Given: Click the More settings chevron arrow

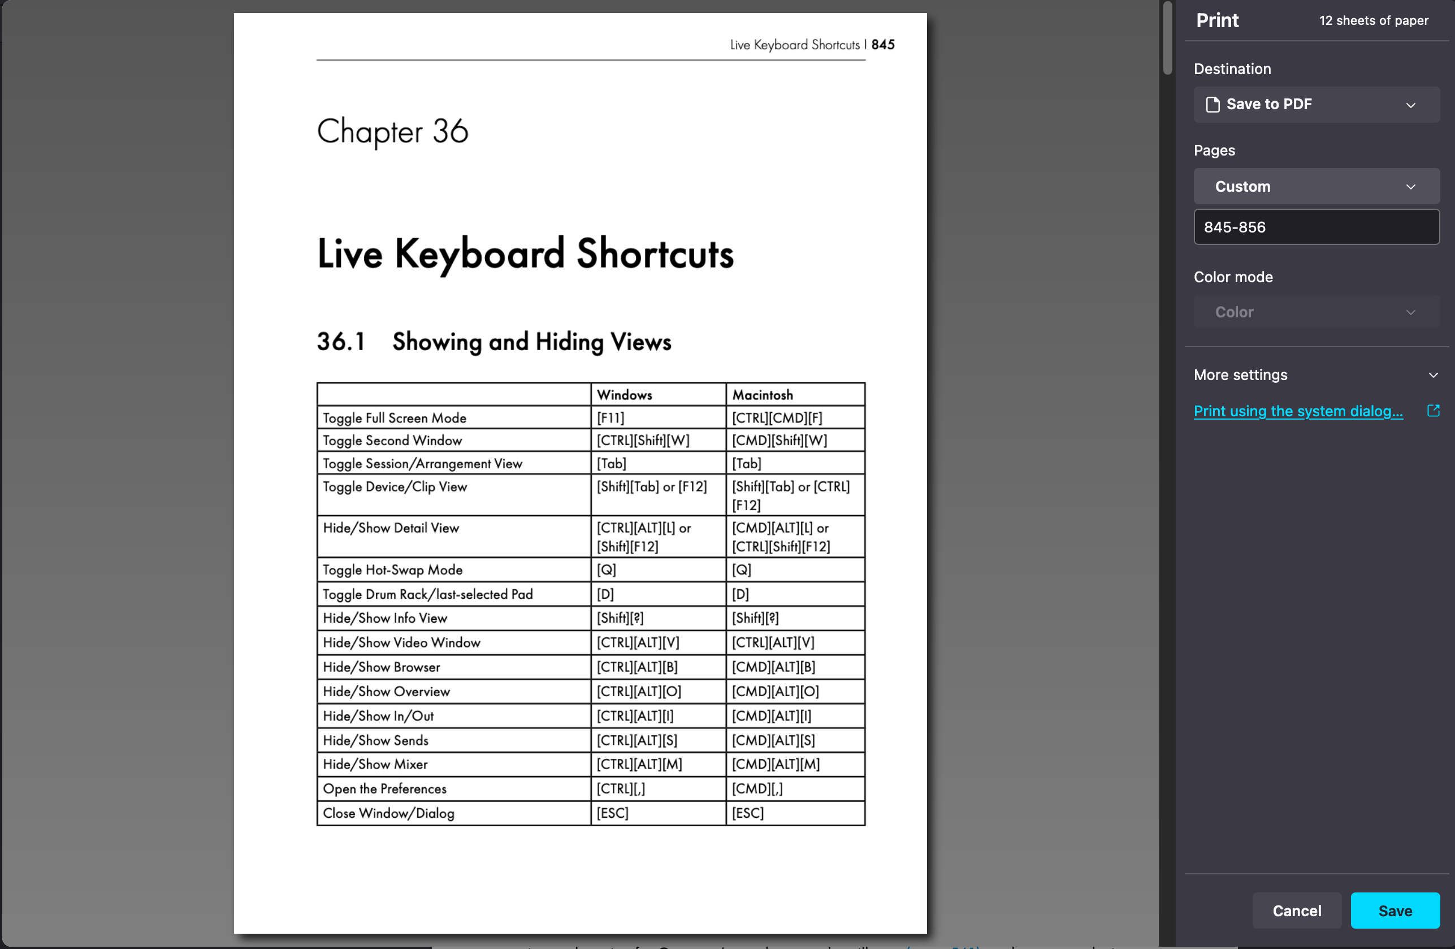Looking at the screenshot, I should pyautogui.click(x=1433, y=375).
